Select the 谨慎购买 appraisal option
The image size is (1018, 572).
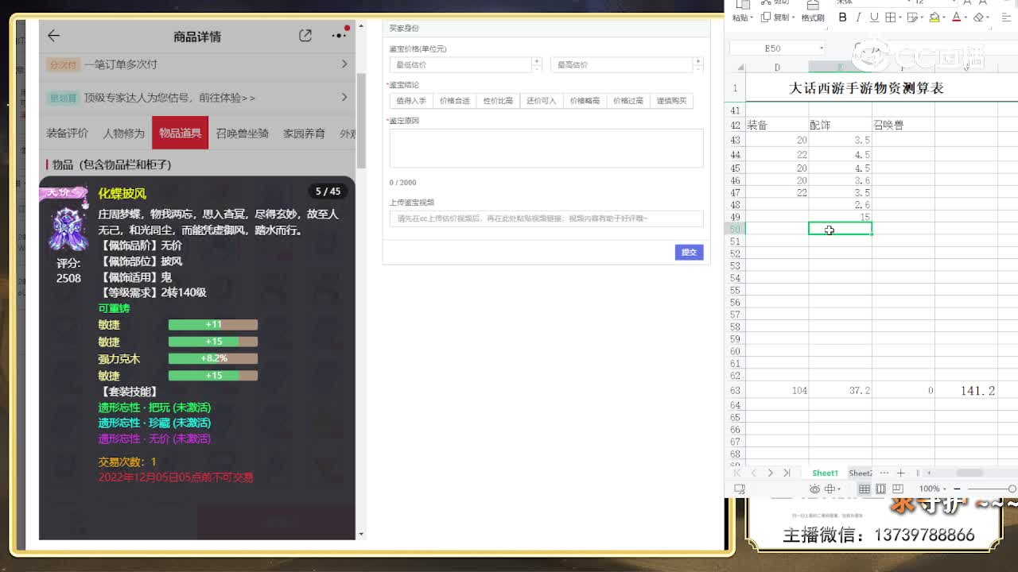coord(671,101)
